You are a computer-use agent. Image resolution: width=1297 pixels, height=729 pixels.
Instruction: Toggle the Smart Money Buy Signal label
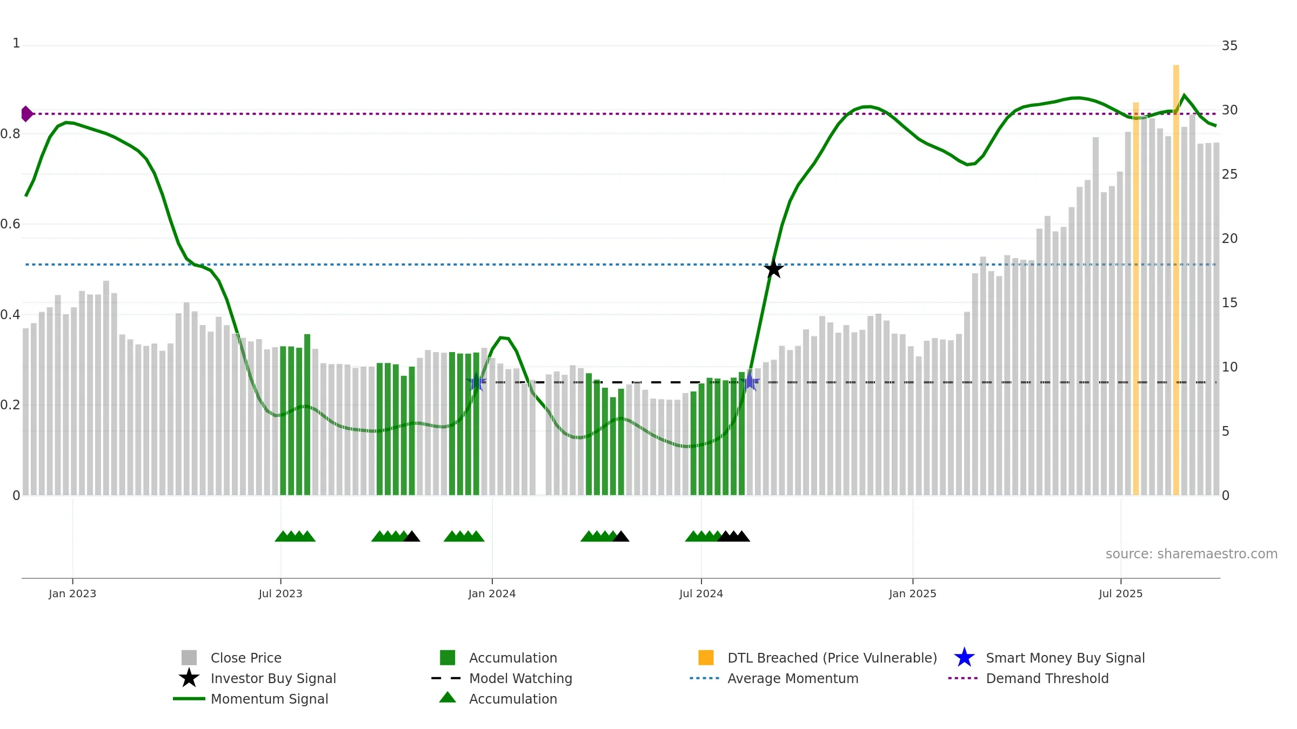1066,658
